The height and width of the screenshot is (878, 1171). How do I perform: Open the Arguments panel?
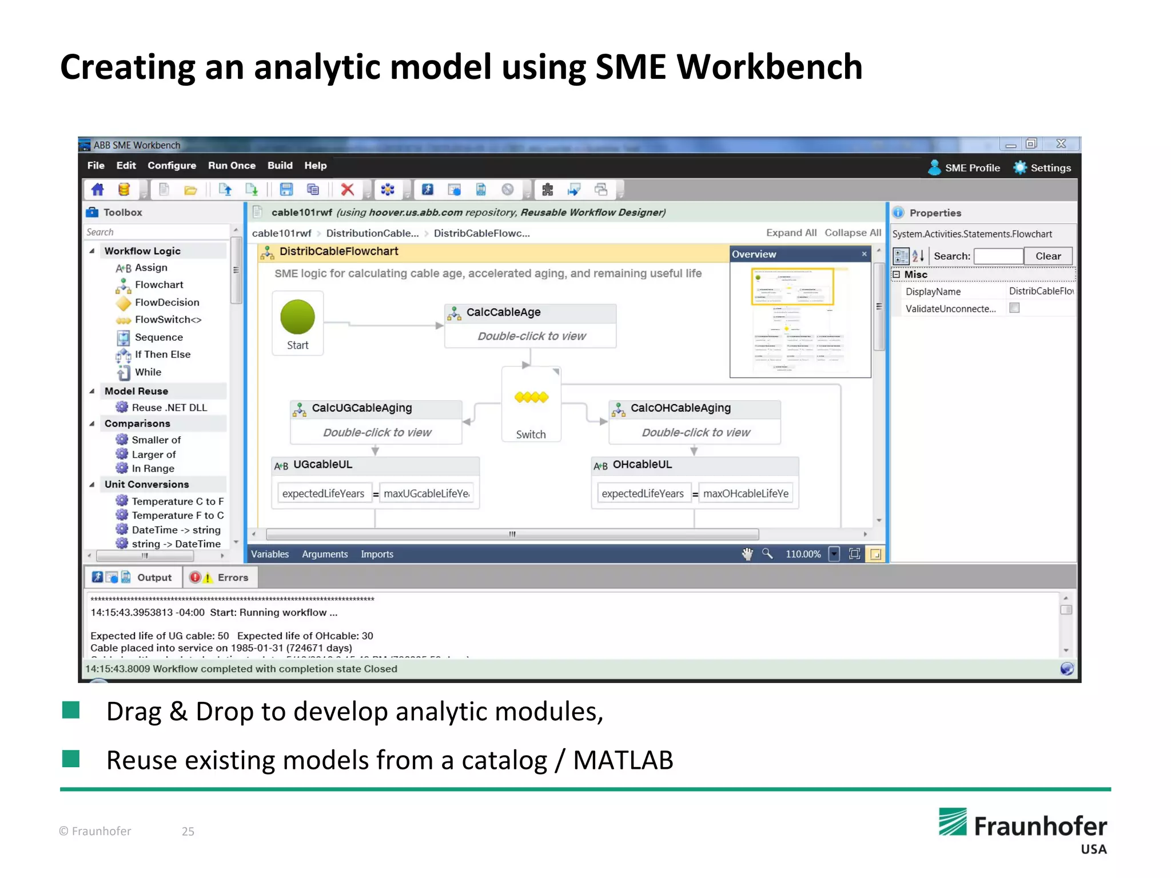pyautogui.click(x=325, y=554)
